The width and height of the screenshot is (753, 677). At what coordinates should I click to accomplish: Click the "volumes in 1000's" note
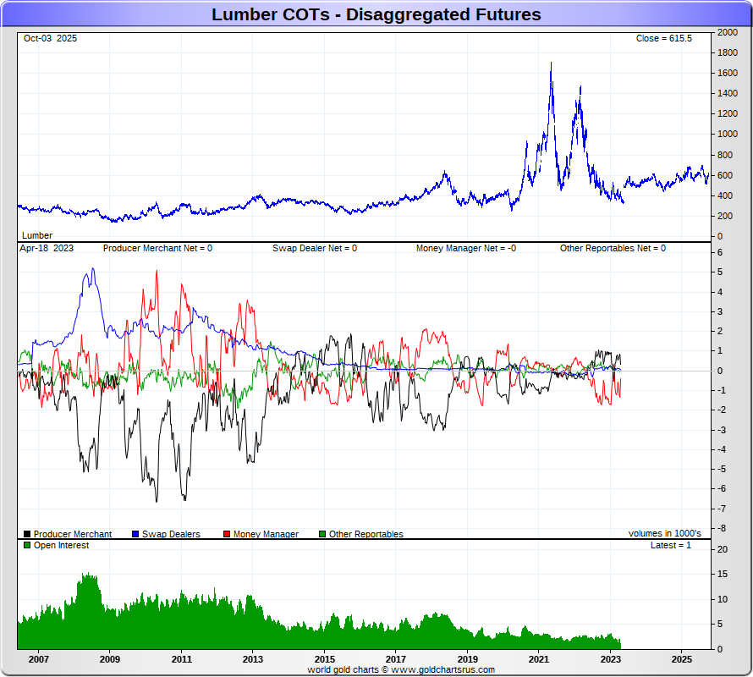tap(665, 533)
